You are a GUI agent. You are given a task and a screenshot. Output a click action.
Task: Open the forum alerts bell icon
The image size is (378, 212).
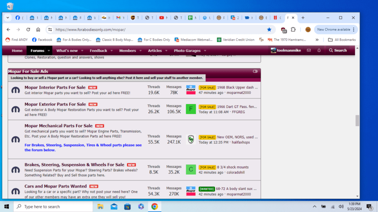[x=319, y=50]
